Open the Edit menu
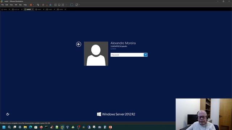The image size is (232, 130). [x=7, y=5]
